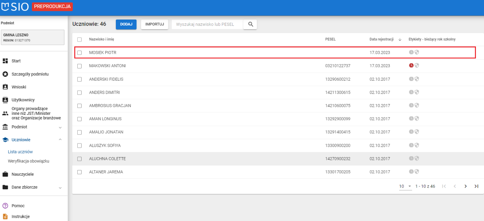
Task: Click the name or PESEL search field
Action: tap(207, 24)
